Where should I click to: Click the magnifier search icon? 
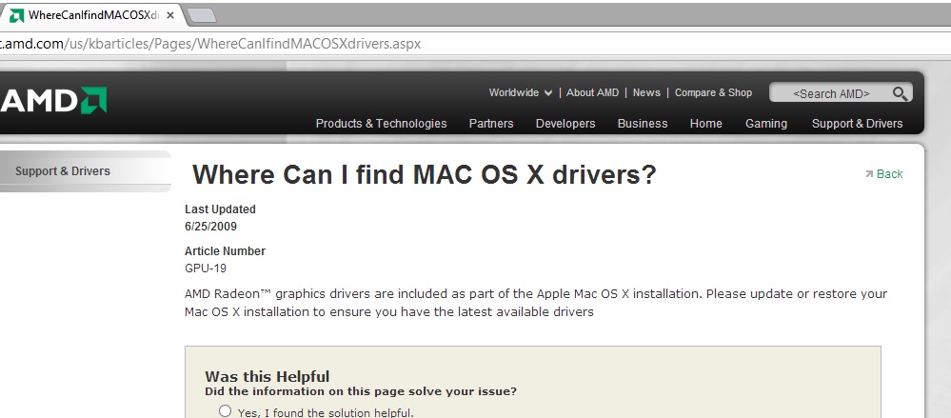pos(899,93)
